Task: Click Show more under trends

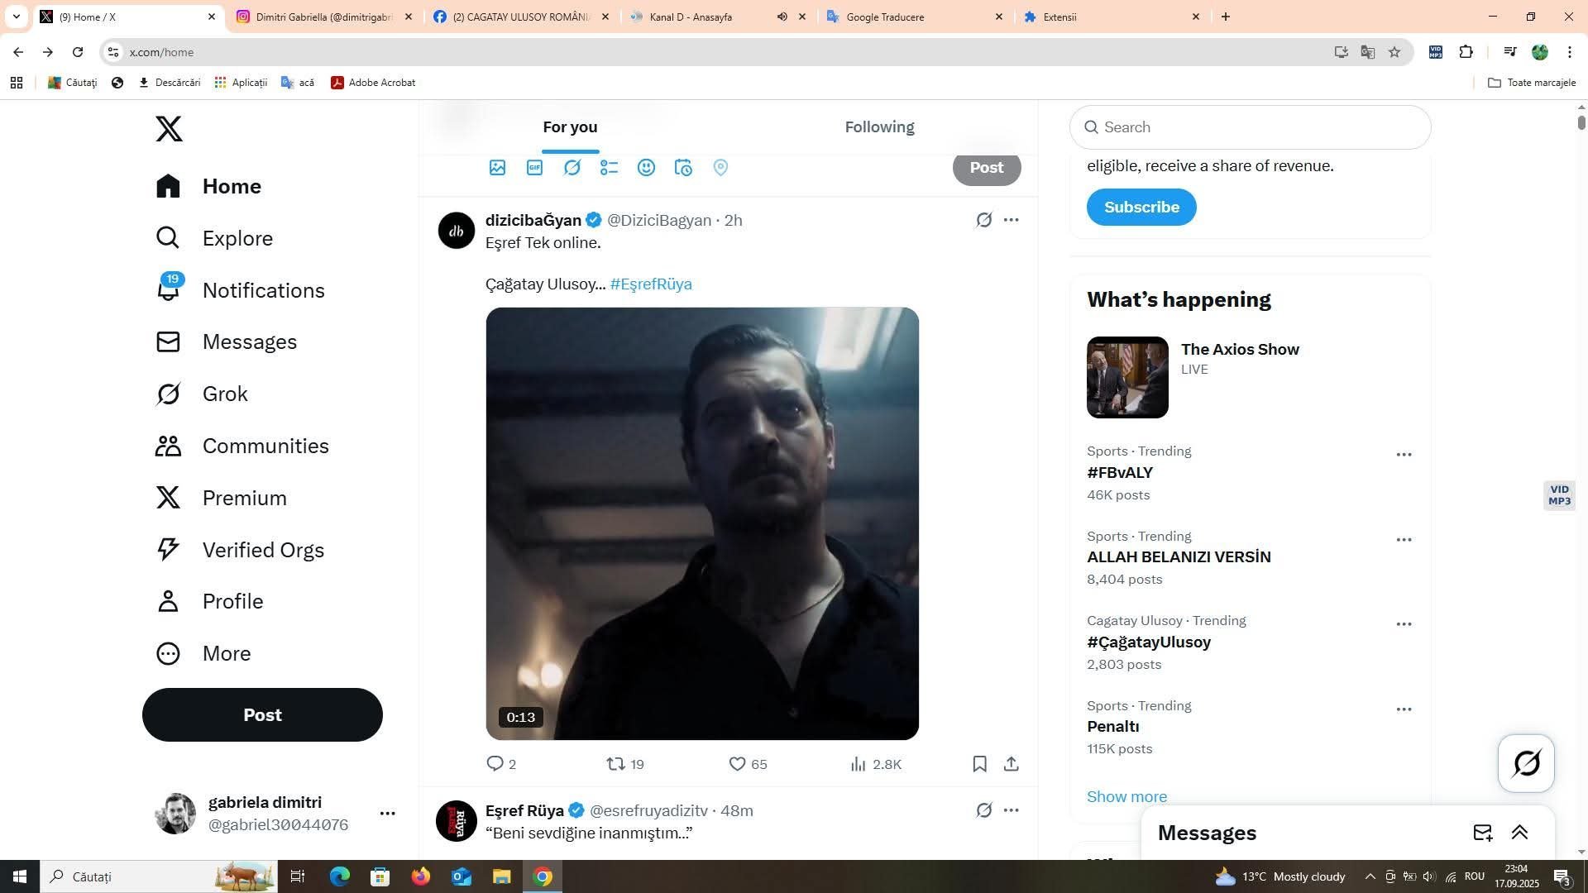Action: pos(1126,797)
